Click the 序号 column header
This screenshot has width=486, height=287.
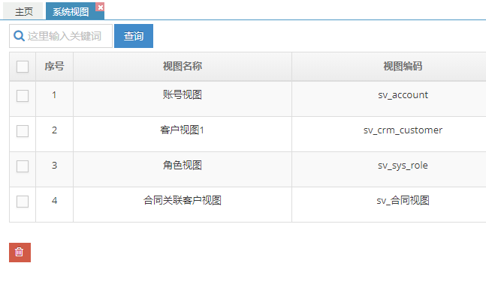coord(54,66)
